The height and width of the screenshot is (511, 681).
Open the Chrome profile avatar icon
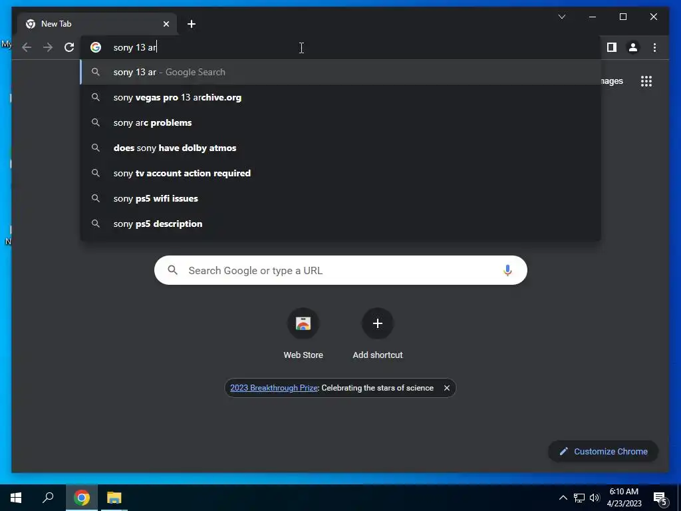pos(633,47)
